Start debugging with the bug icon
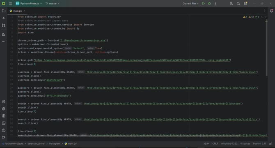 click(x=209, y=4)
